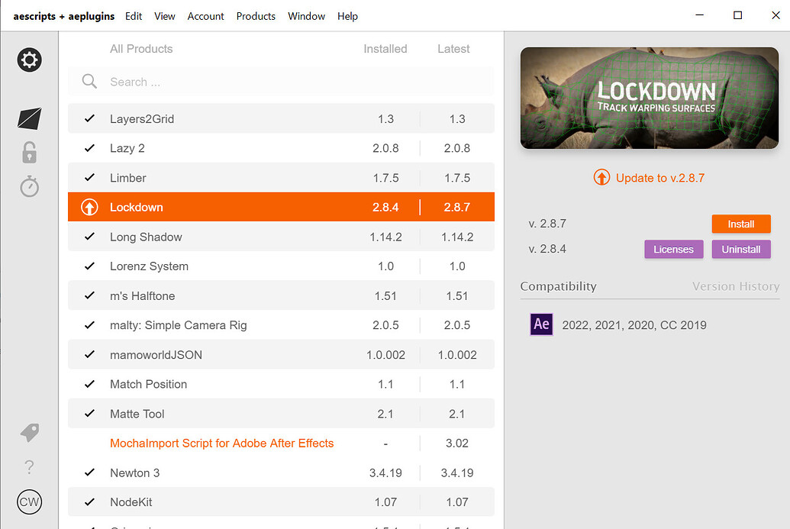Click the 2022, 2021, 2020, CC 2019 compatibility text
790x529 pixels.
[634, 325]
